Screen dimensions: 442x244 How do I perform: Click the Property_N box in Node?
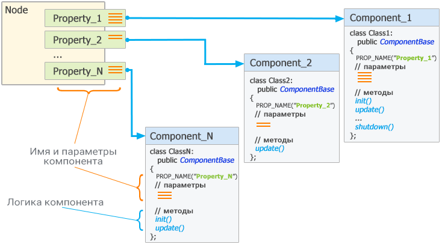tap(85, 71)
